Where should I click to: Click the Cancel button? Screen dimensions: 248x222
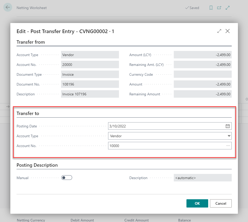tap(221, 203)
